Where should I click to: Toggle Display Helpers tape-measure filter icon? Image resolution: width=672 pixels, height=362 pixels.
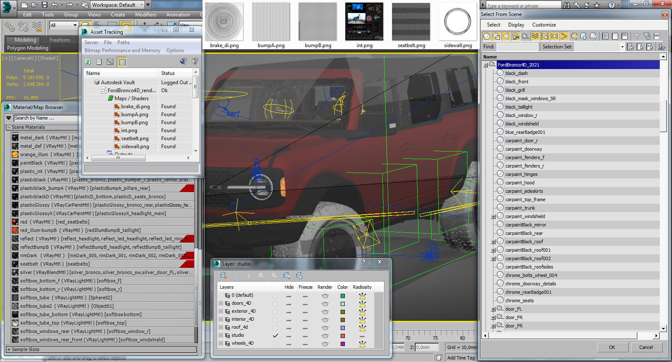click(x=525, y=36)
